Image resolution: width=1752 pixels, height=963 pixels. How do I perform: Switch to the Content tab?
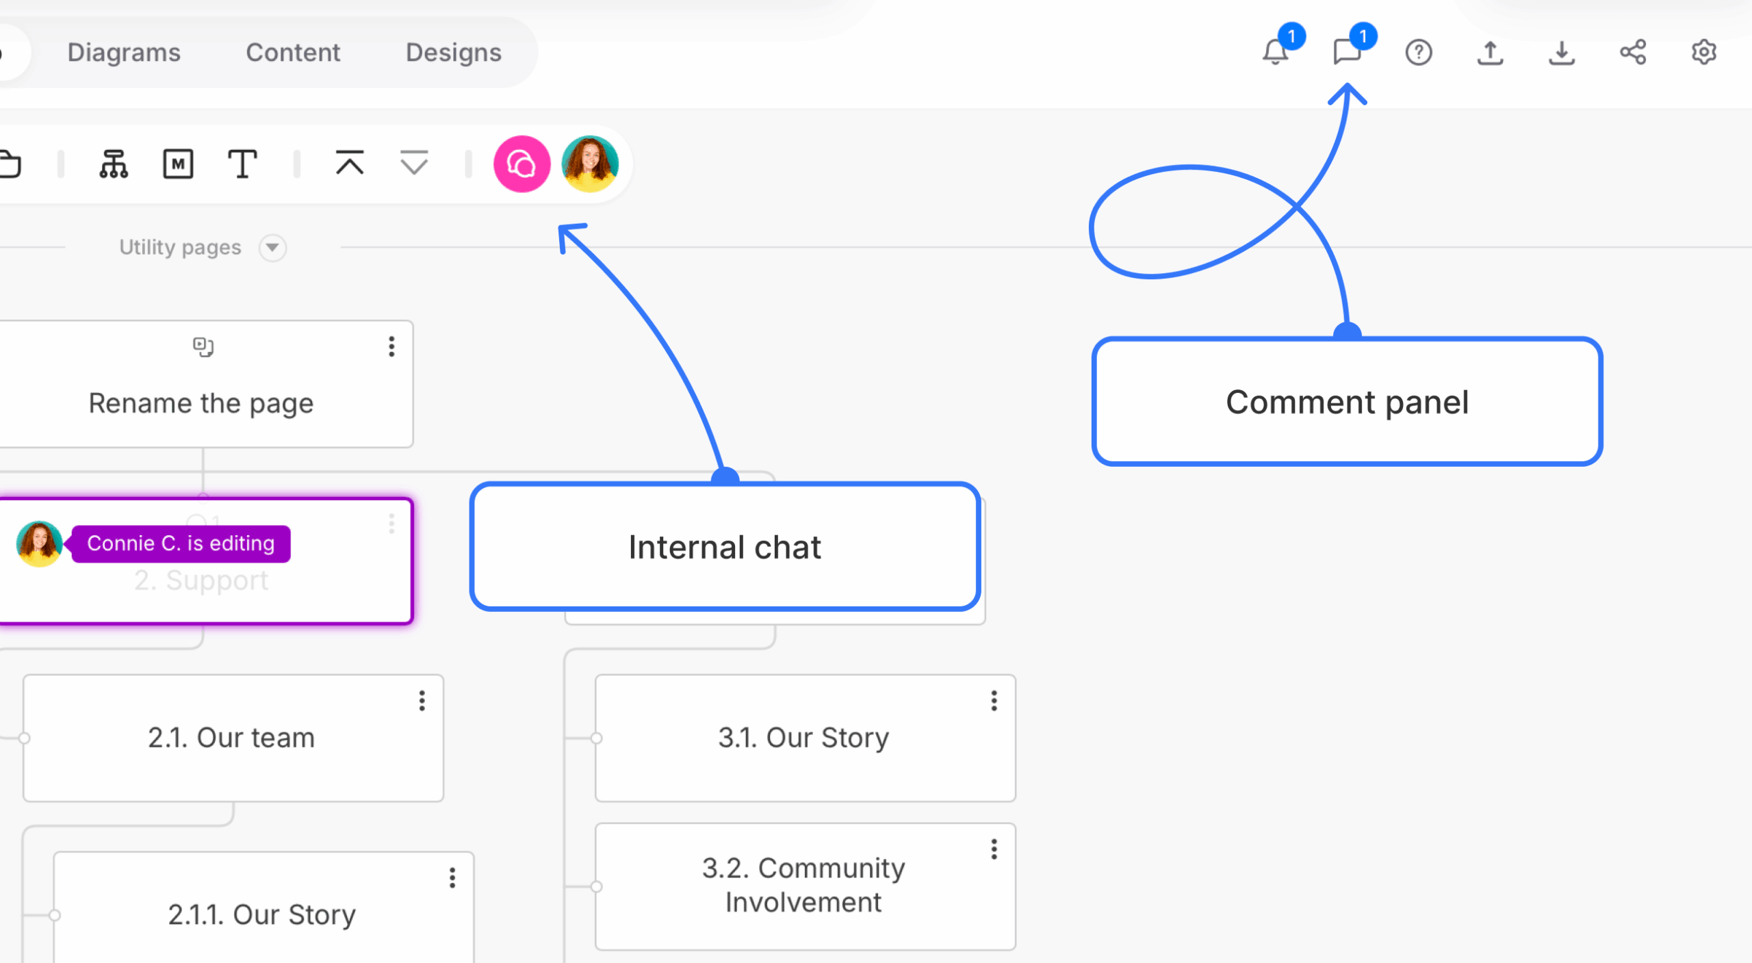[x=293, y=53]
